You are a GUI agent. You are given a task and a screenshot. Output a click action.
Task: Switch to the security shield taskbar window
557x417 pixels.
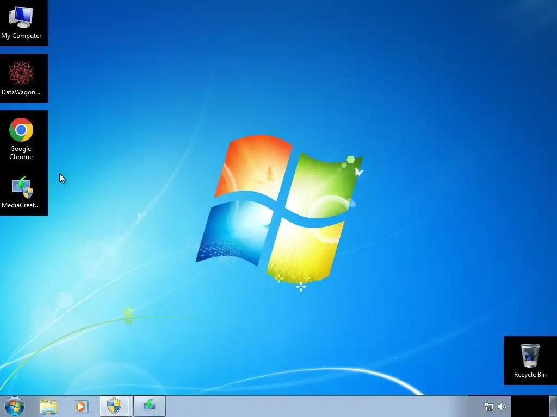click(x=114, y=406)
